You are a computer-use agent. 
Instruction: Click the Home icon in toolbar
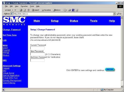[x=28, y=10]
